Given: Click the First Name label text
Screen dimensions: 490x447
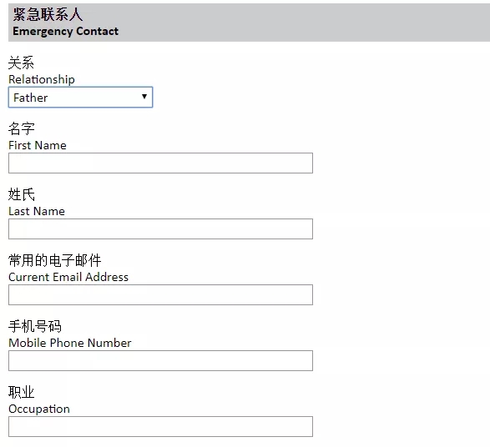Looking at the screenshot, I should (x=38, y=145).
